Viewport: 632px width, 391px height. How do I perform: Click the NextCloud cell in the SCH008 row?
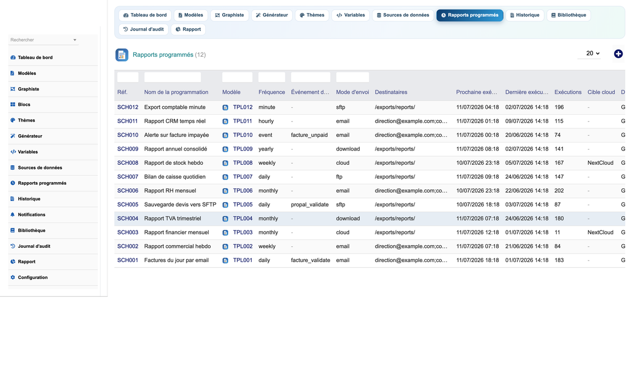click(600, 163)
